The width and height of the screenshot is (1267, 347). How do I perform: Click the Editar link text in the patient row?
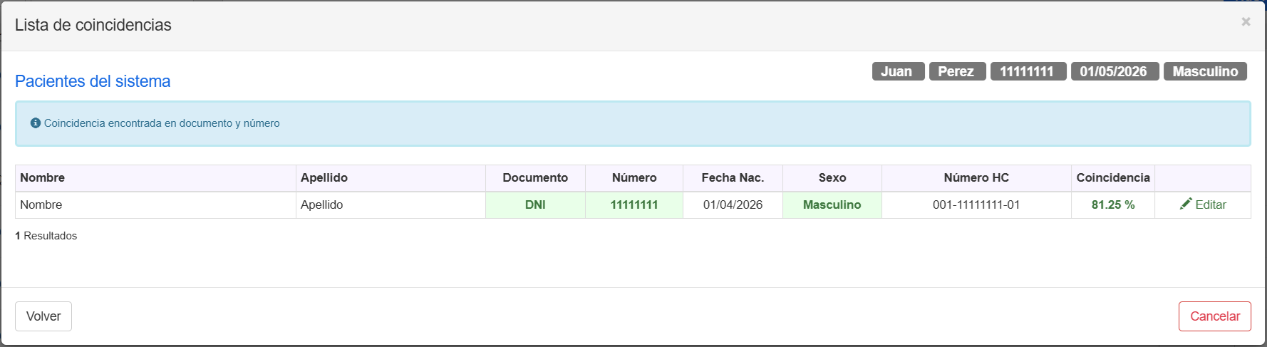[x=1211, y=204]
